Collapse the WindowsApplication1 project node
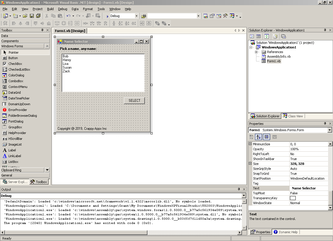Screen dimensions: 333x241 click(251, 47)
